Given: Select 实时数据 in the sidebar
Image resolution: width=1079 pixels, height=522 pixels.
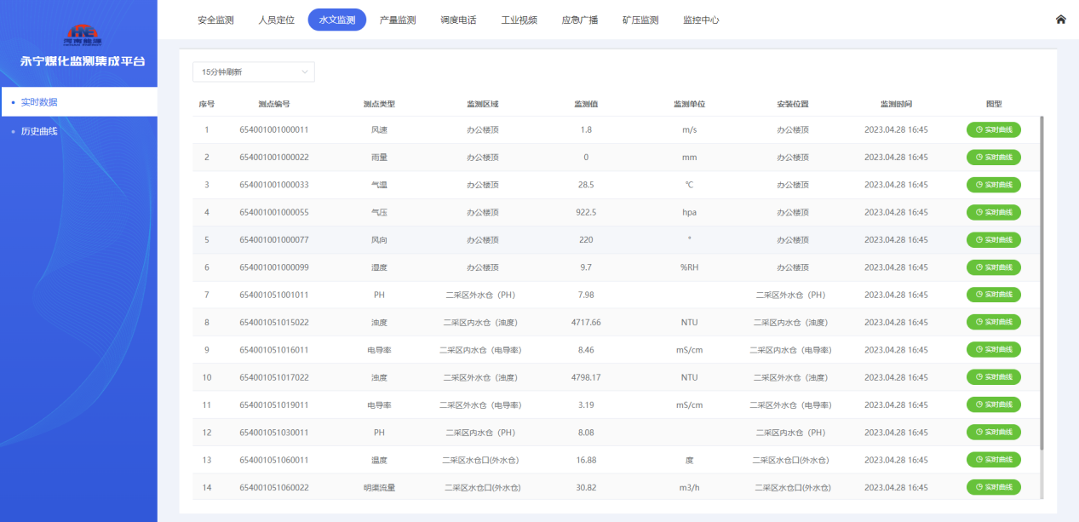Looking at the screenshot, I should coord(78,102).
